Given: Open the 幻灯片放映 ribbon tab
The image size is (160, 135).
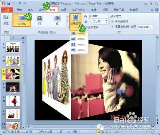Looking at the screenshot, I should pyautogui.click(x=79, y=10).
